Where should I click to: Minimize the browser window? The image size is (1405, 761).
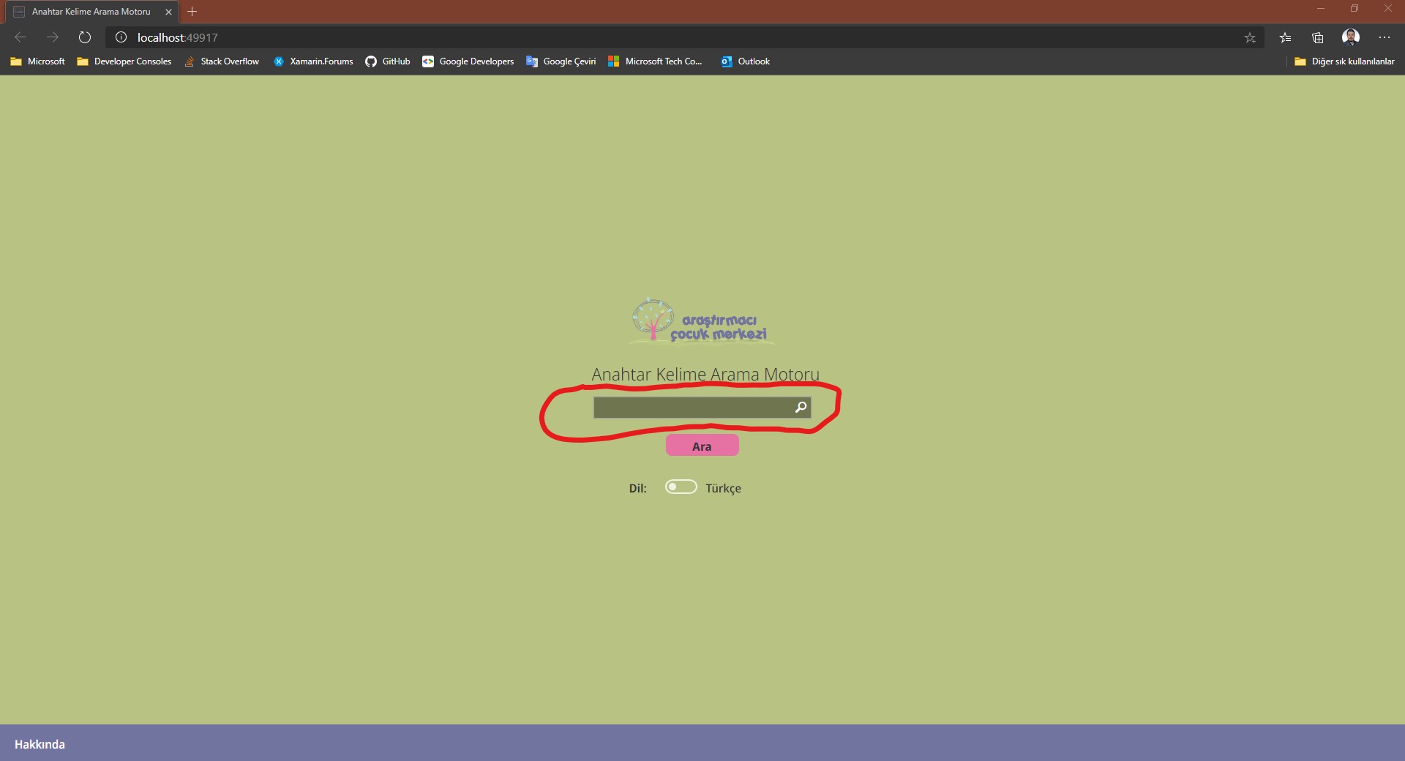1321,9
